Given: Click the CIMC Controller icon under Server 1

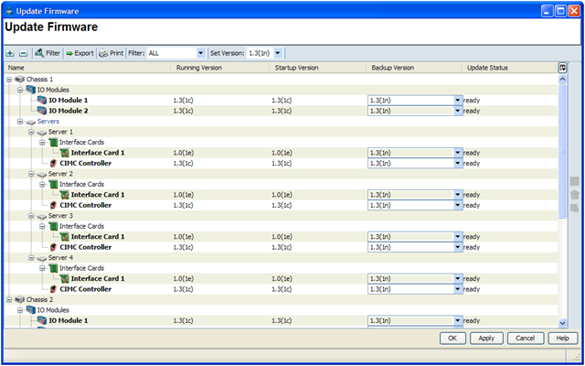Looking at the screenshot, I should tap(54, 163).
